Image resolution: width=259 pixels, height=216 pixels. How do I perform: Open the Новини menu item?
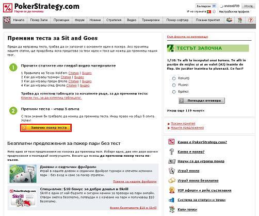click(95, 20)
